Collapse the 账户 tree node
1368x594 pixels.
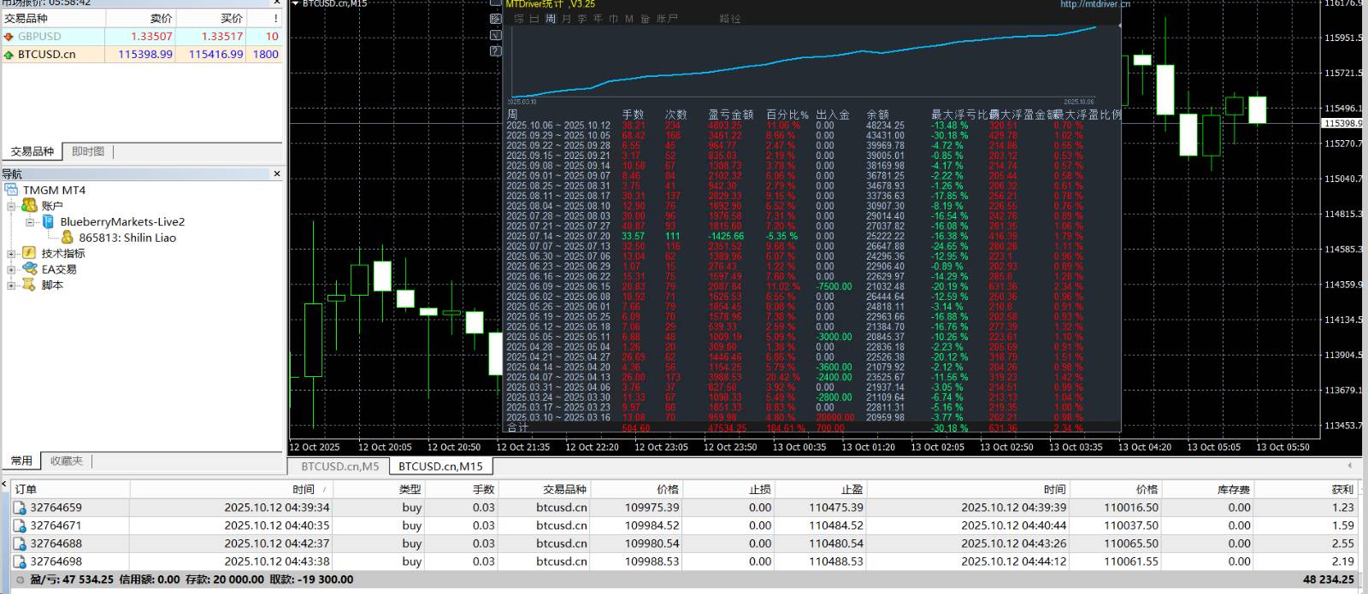coord(12,206)
